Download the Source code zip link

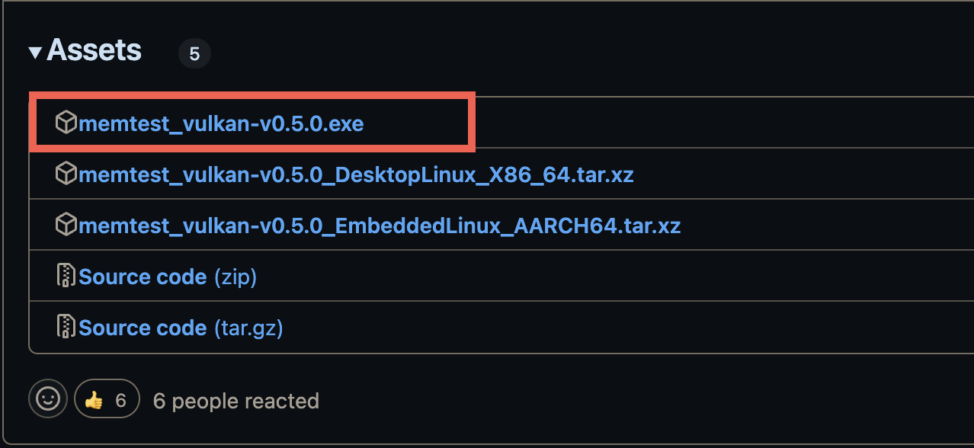pyautogui.click(x=143, y=277)
